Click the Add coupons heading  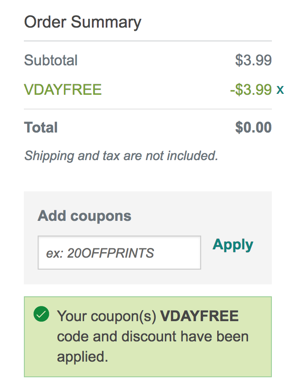(x=85, y=216)
